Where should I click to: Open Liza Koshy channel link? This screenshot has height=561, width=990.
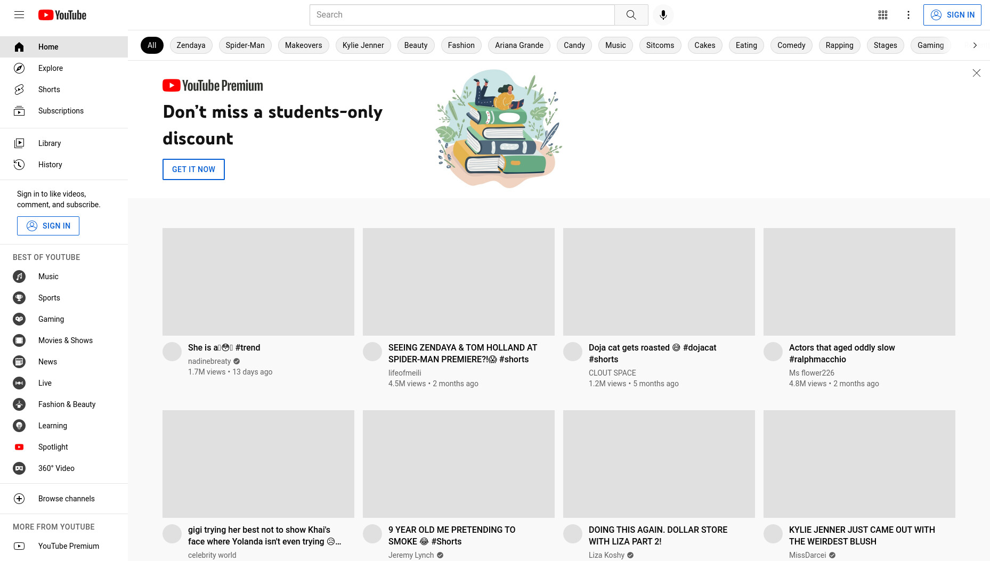[606, 555]
